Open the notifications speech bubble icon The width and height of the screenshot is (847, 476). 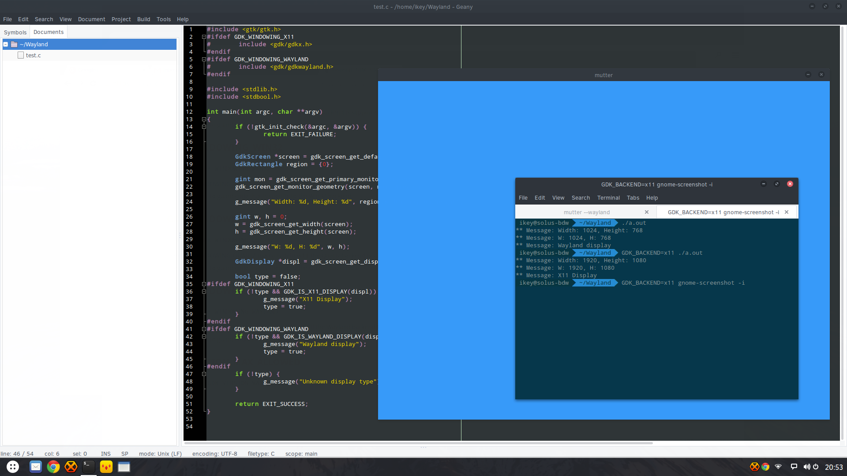point(794,467)
